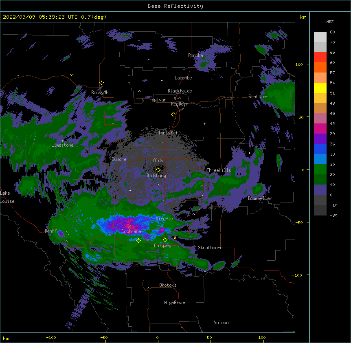Click the HighRiver label

[175, 303]
